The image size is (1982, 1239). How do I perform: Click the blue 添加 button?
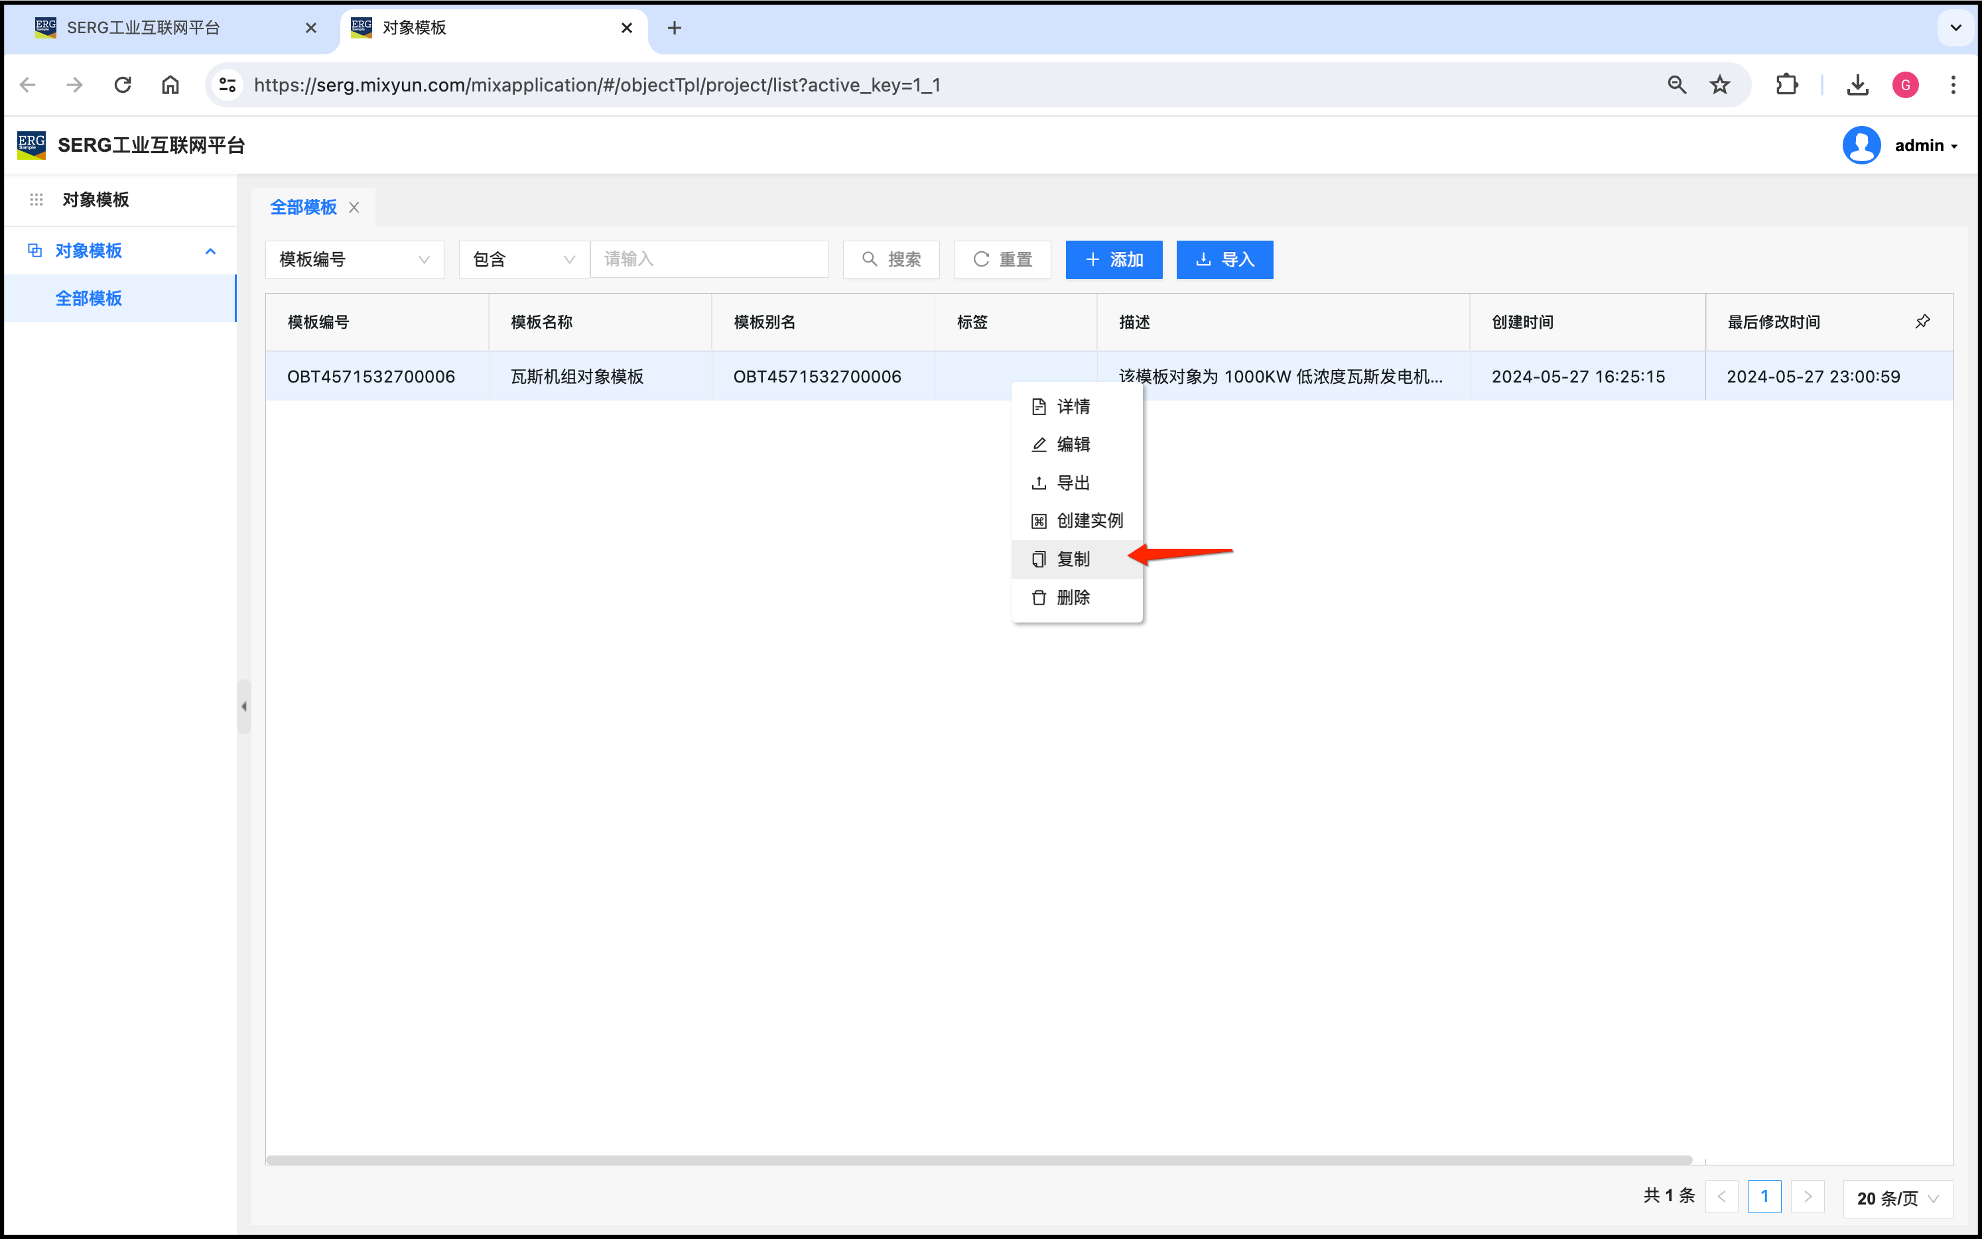(x=1113, y=260)
